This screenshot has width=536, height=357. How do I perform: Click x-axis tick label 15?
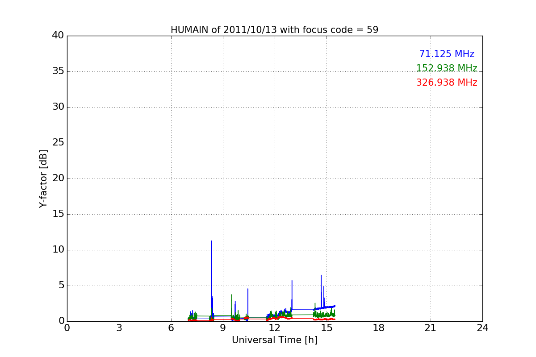point(327,328)
